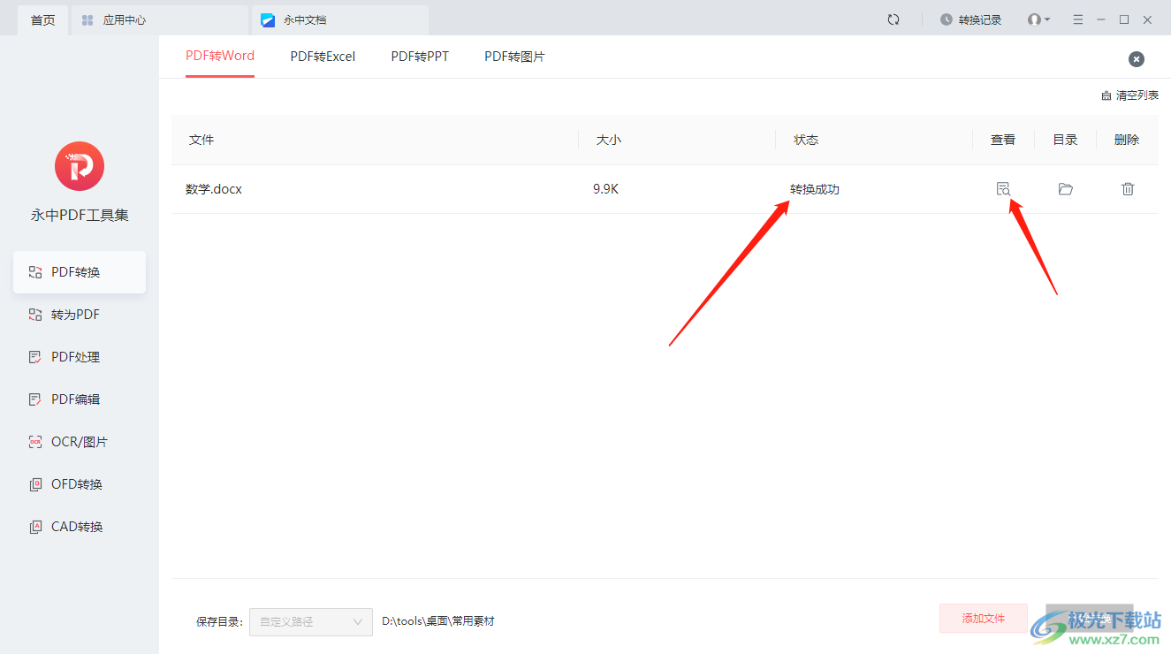Screen dimensions: 1171x654
Task: Select OCR/图片 in the sidebar
Action: click(x=80, y=442)
